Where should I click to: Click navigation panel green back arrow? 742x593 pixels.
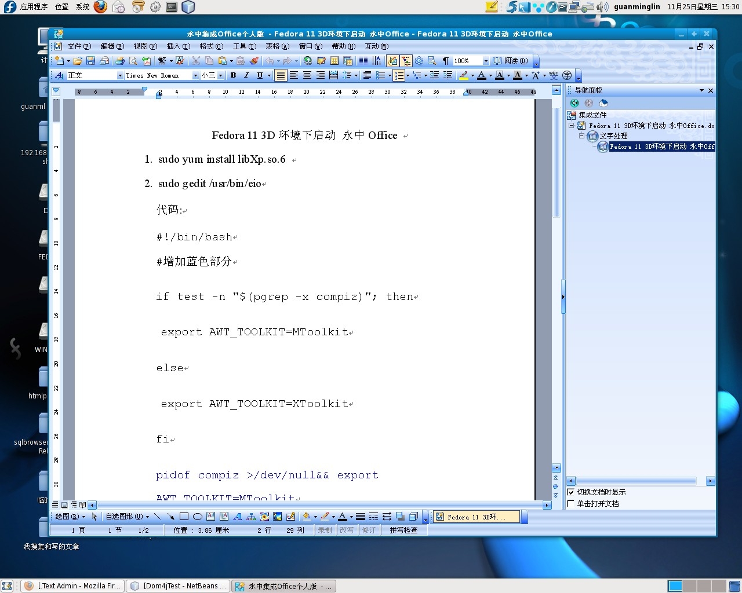(574, 103)
